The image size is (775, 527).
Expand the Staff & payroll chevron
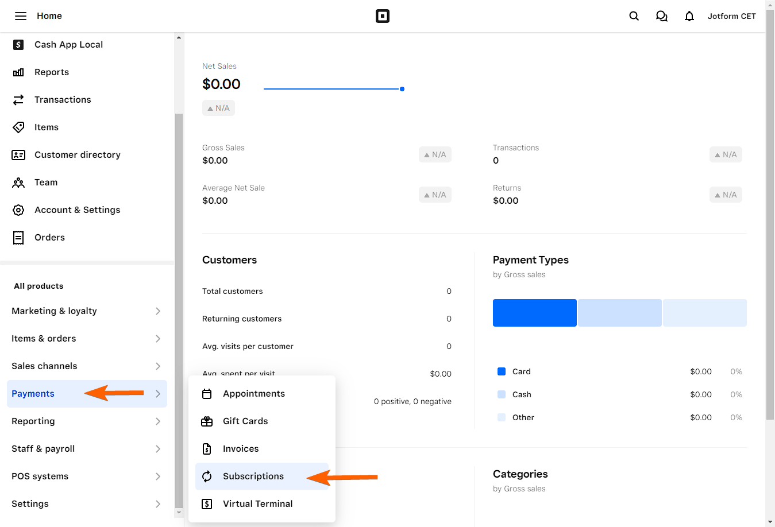click(157, 449)
